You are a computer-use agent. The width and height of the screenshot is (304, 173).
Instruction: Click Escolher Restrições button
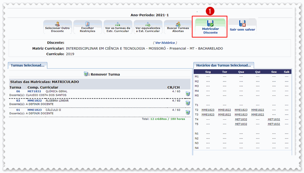(87, 27)
